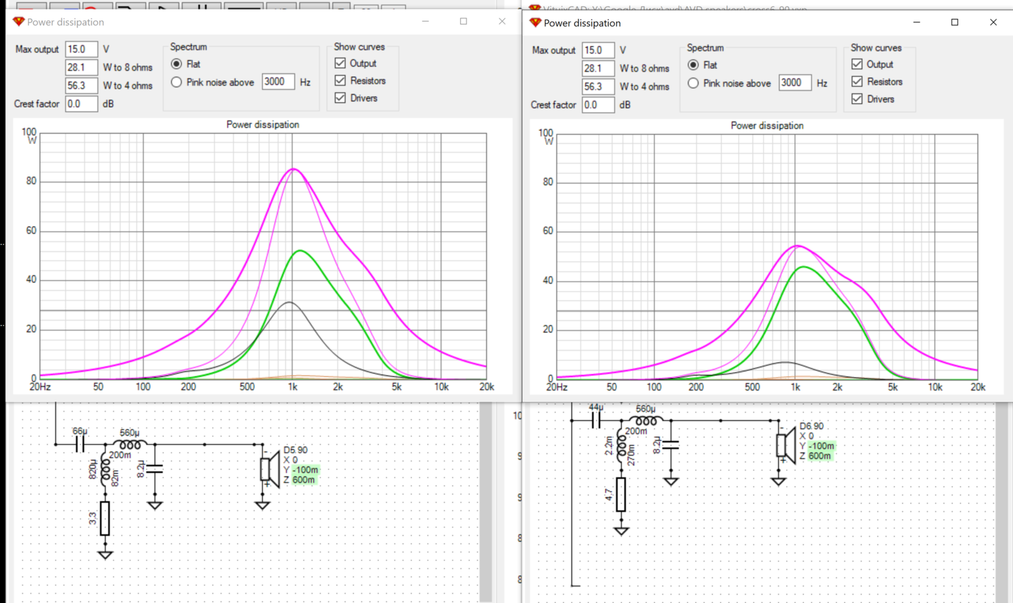This screenshot has width=1013, height=603.
Task: Click 28.1 W to 8 ohms field, right window
Action: (x=598, y=68)
